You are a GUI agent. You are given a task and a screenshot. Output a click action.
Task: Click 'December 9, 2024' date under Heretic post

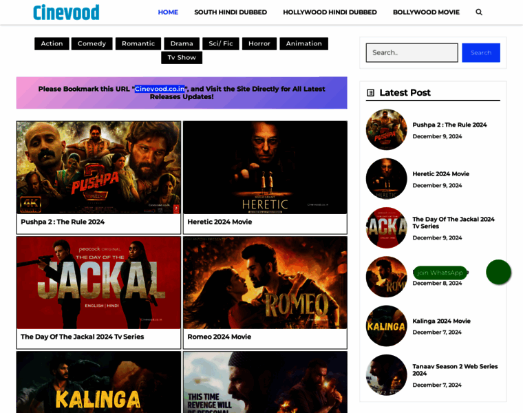click(437, 185)
